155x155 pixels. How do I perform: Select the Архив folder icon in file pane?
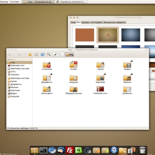(x=100, y=65)
